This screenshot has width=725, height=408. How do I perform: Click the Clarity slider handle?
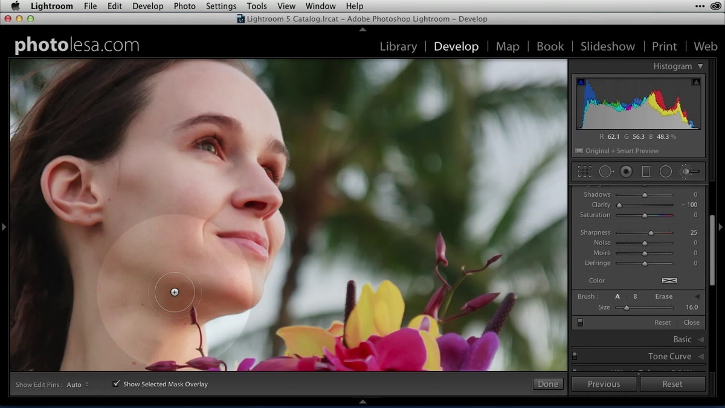pos(619,205)
